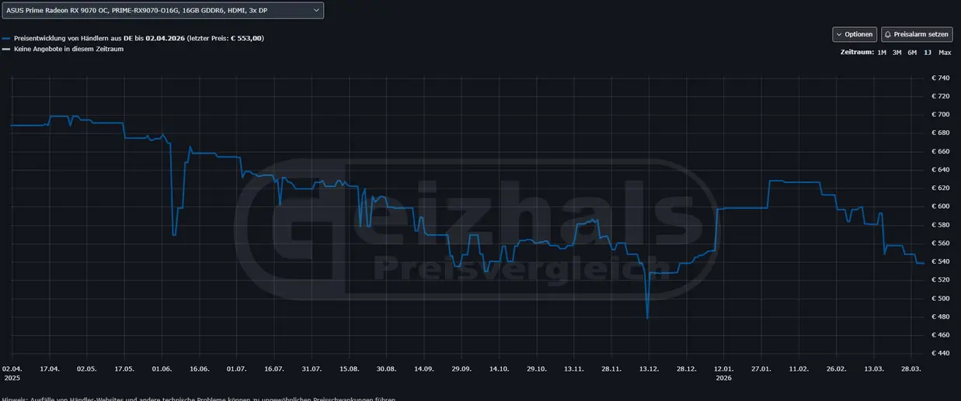The height and width of the screenshot is (401, 961).
Task: Click the bell icon for Preisalarm
Action: point(888,35)
